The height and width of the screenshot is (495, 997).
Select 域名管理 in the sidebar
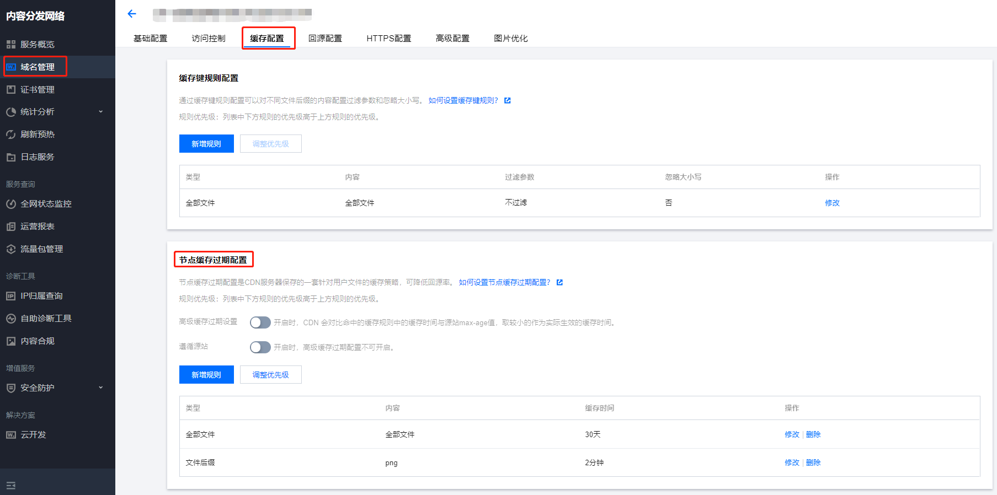coord(38,67)
